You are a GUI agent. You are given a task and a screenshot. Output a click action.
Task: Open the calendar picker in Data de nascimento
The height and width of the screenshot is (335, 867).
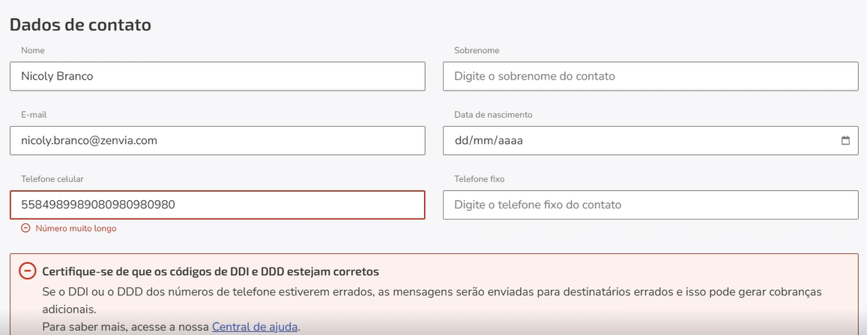click(845, 140)
